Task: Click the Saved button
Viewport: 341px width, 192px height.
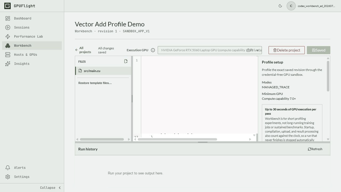Action: pyautogui.click(x=319, y=50)
